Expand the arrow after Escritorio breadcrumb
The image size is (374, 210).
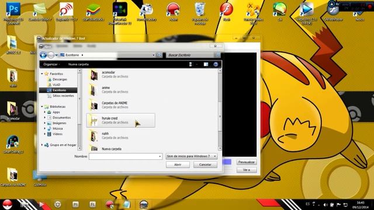pyautogui.click(x=82, y=55)
